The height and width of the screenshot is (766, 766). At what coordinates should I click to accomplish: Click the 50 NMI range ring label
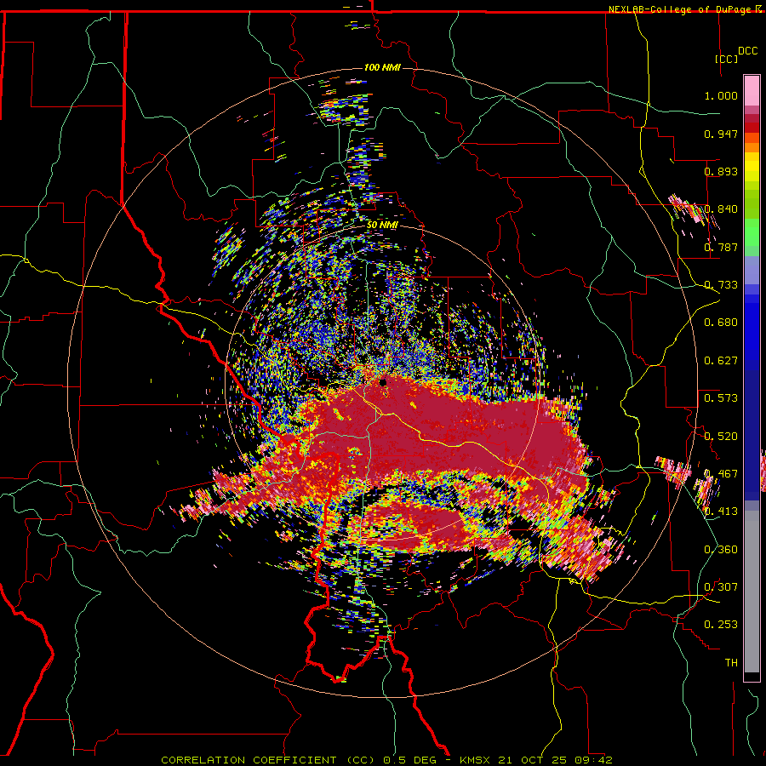coord(382,225)
